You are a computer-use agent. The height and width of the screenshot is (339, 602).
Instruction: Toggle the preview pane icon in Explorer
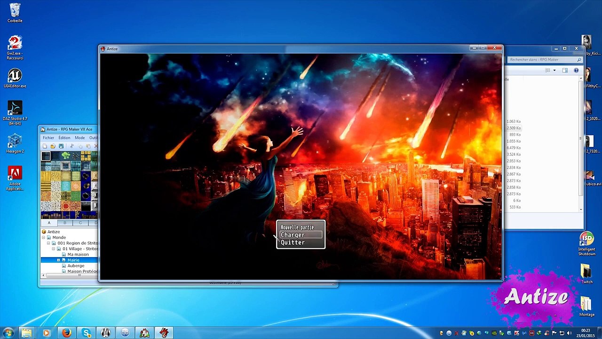565,70
